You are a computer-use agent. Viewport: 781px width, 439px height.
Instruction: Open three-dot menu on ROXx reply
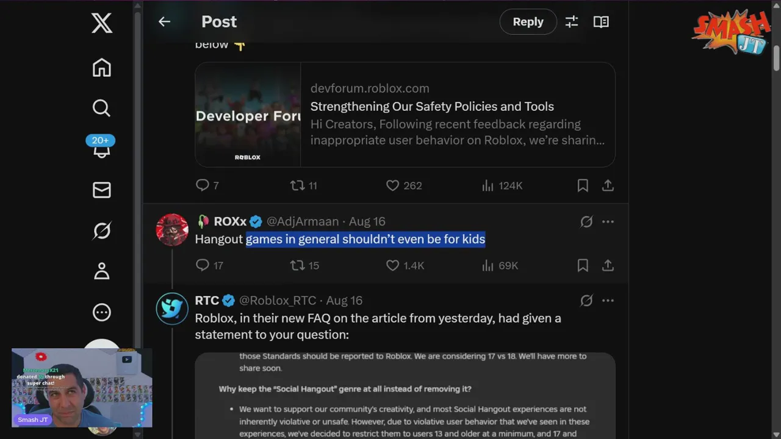tap(608, 221)
